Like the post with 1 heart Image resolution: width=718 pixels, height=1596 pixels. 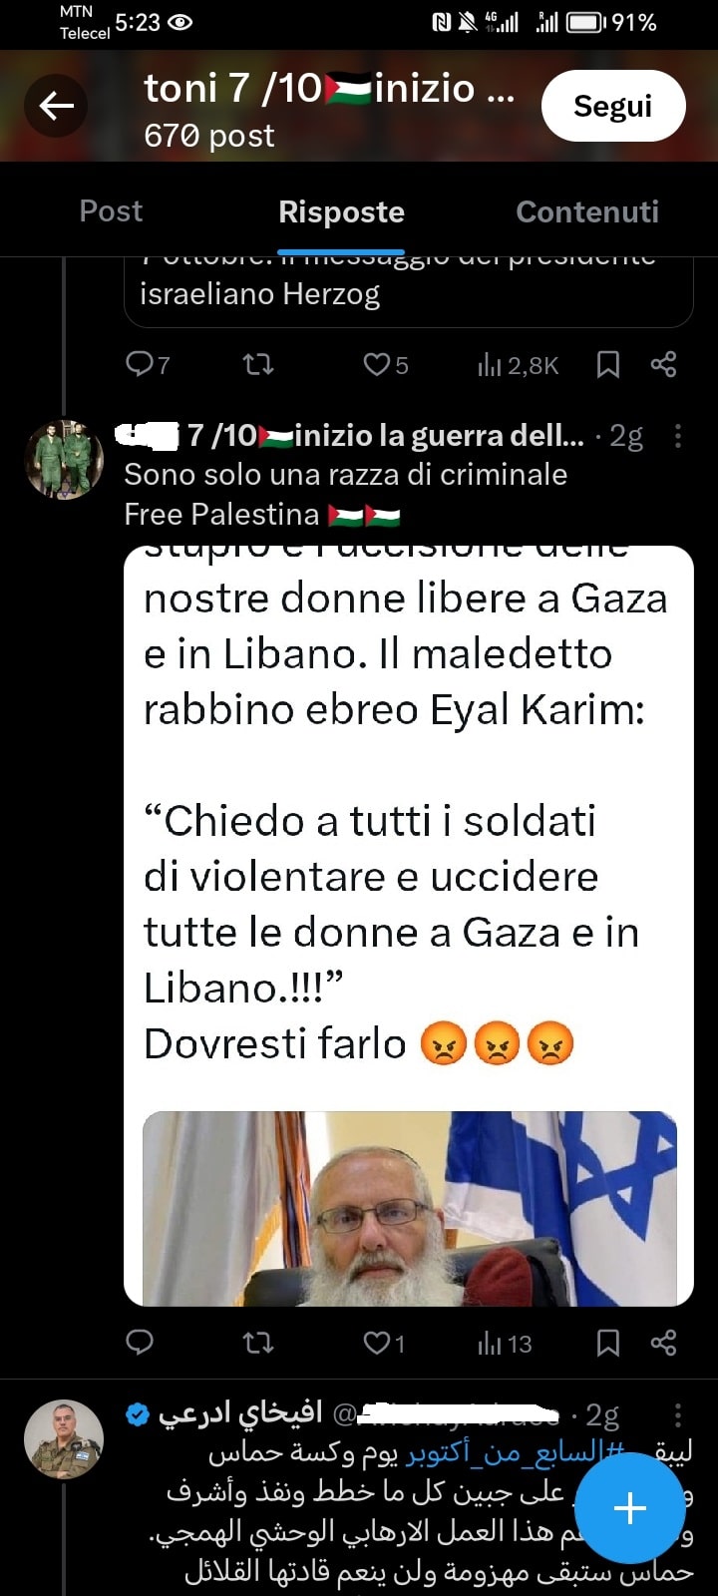coord(383,1343)
